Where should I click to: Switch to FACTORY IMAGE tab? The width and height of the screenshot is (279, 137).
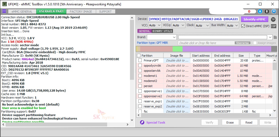[81, 12]
